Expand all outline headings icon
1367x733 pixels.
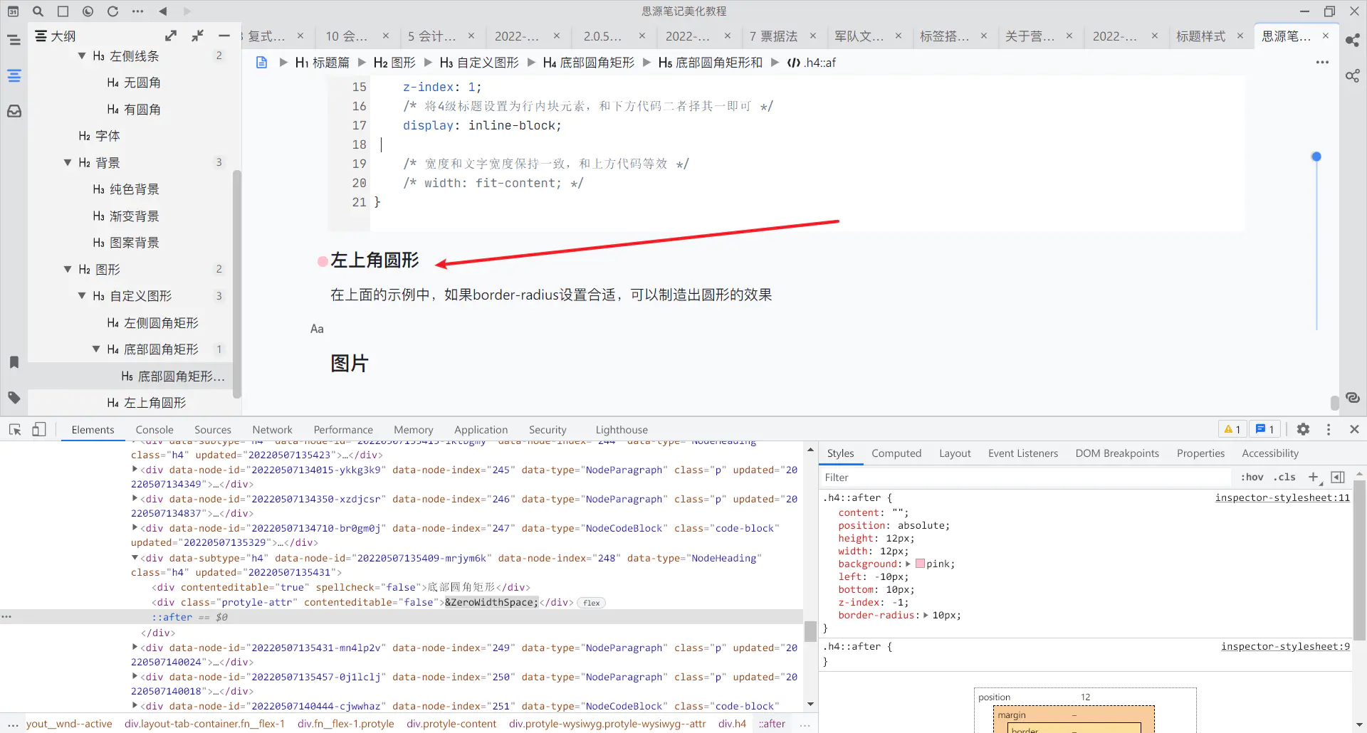click(x=171, y=36)
